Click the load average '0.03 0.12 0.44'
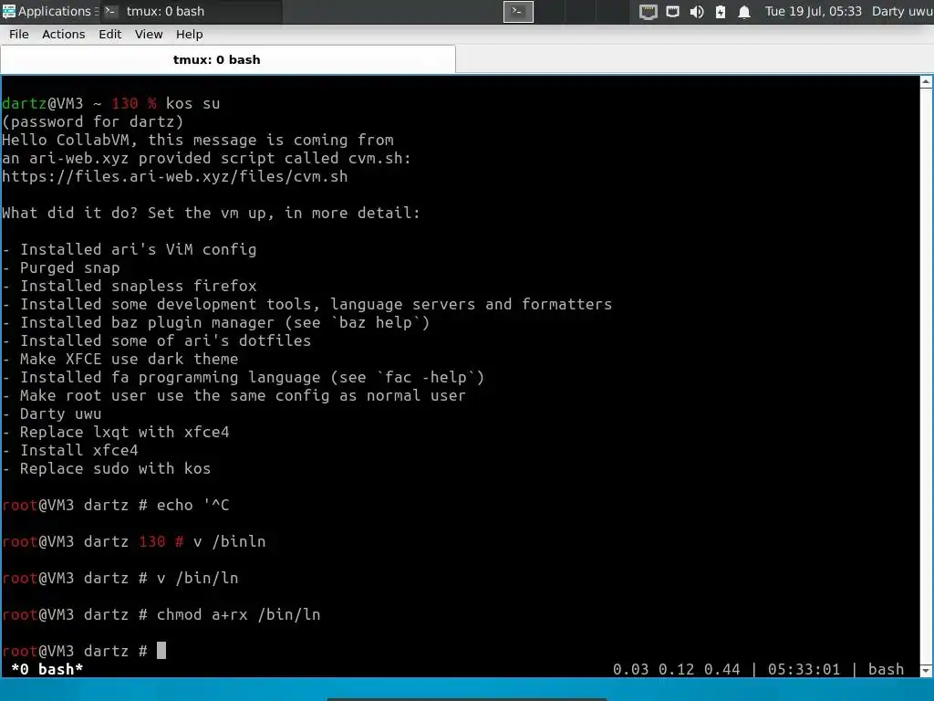This screenshot has height=701, width=934. [x=677, y=669]
